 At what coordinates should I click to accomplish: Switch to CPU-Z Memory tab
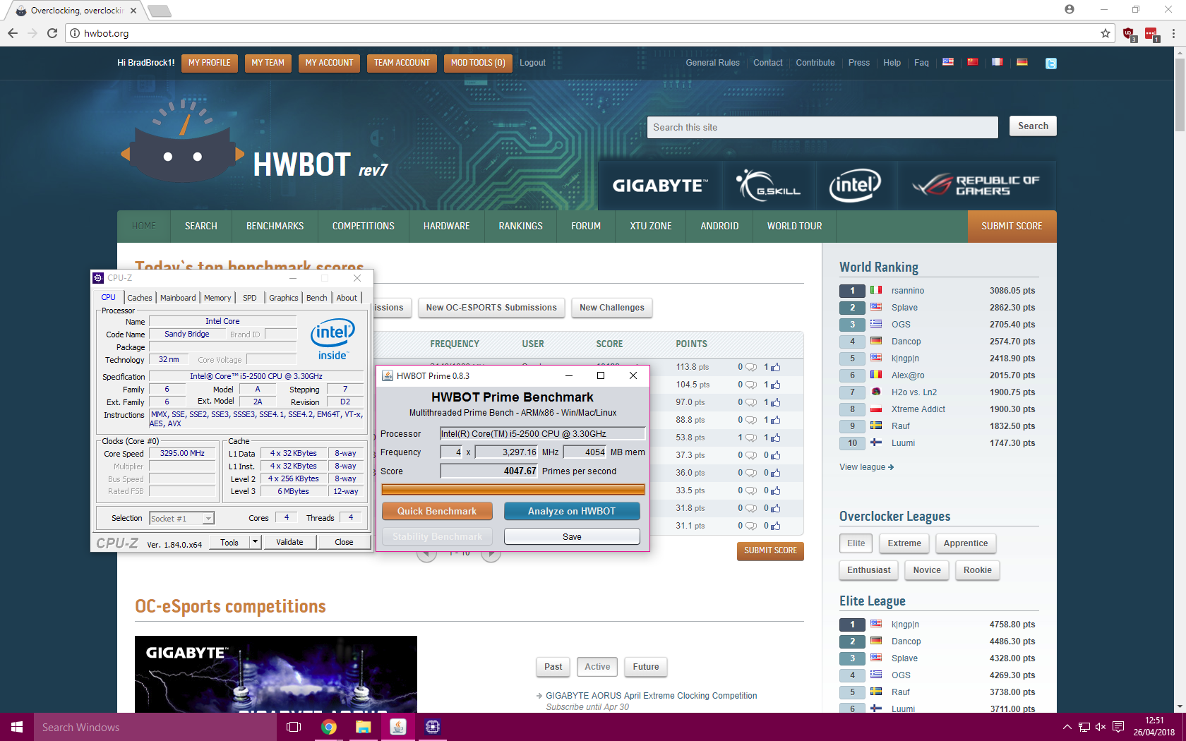click(217, 298)
